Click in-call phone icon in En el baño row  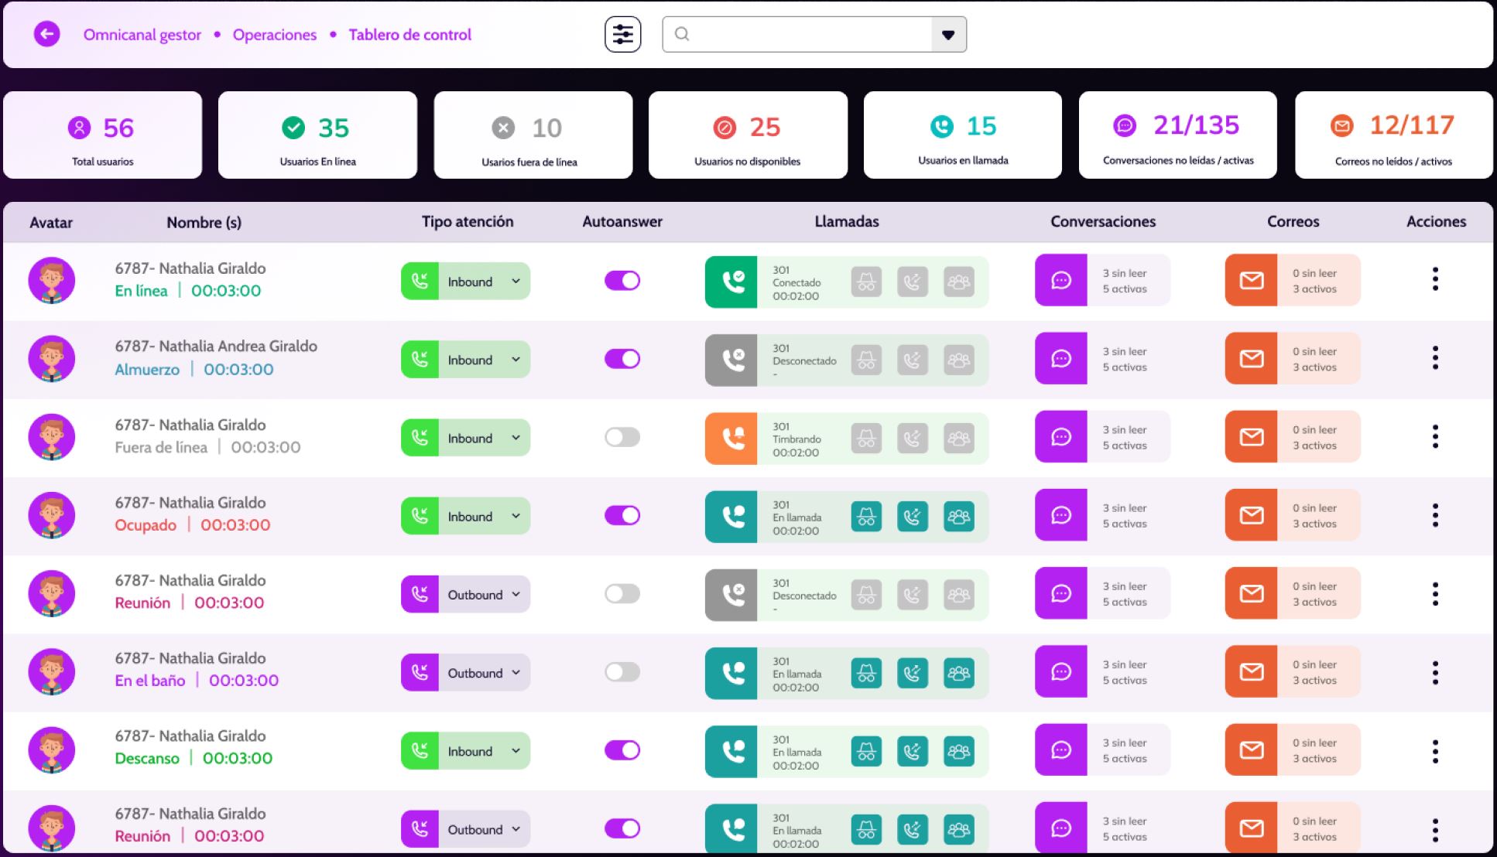click(x=731, y=673)
